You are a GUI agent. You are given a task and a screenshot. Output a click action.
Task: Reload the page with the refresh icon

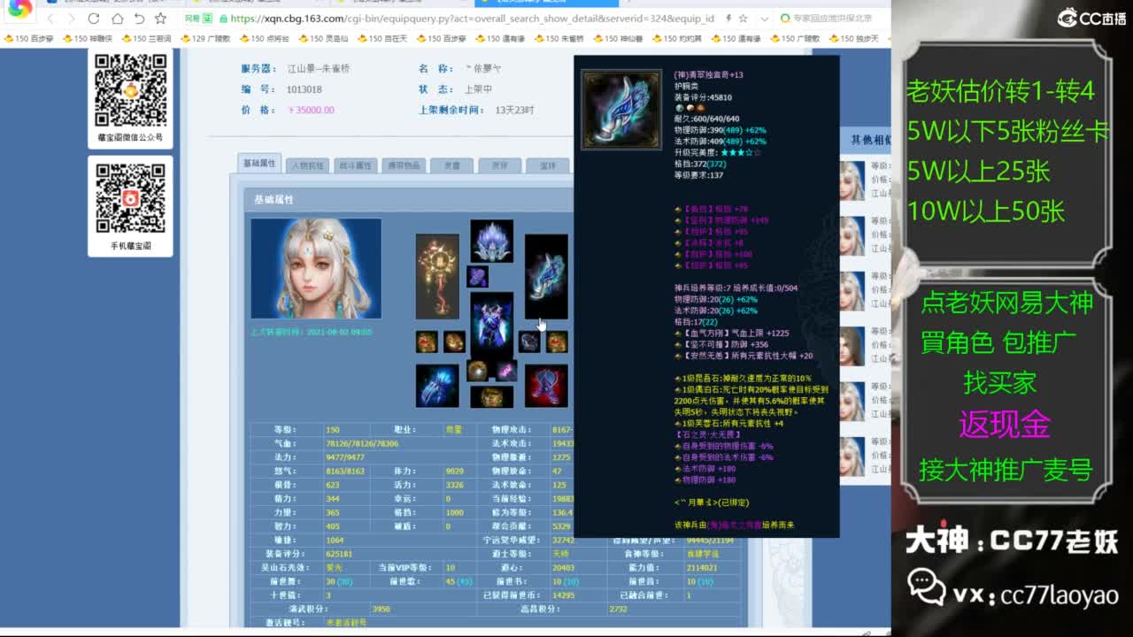click(94, 19)
